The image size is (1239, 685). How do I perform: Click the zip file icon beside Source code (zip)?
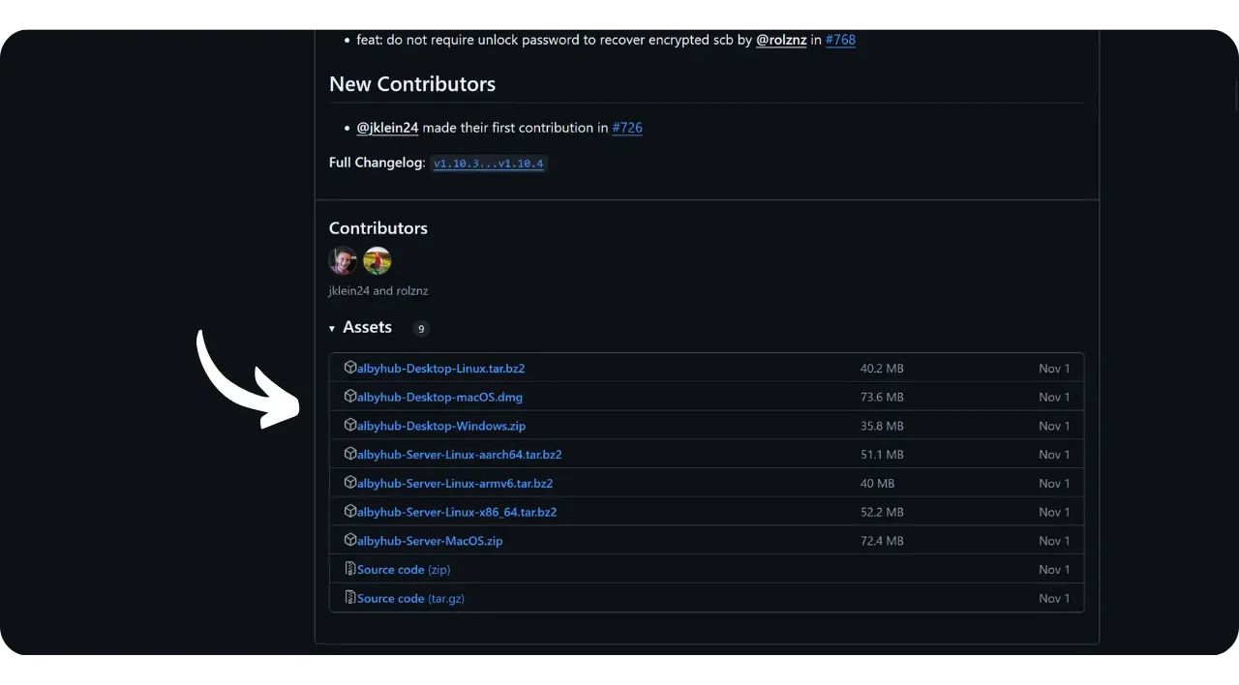pos(350,569)
